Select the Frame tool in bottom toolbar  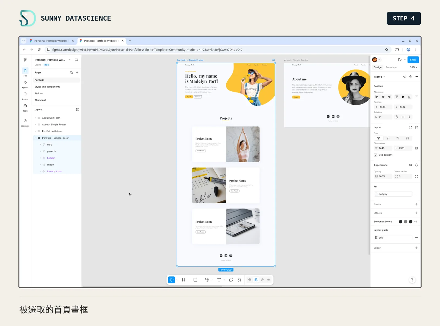point(183,280)
